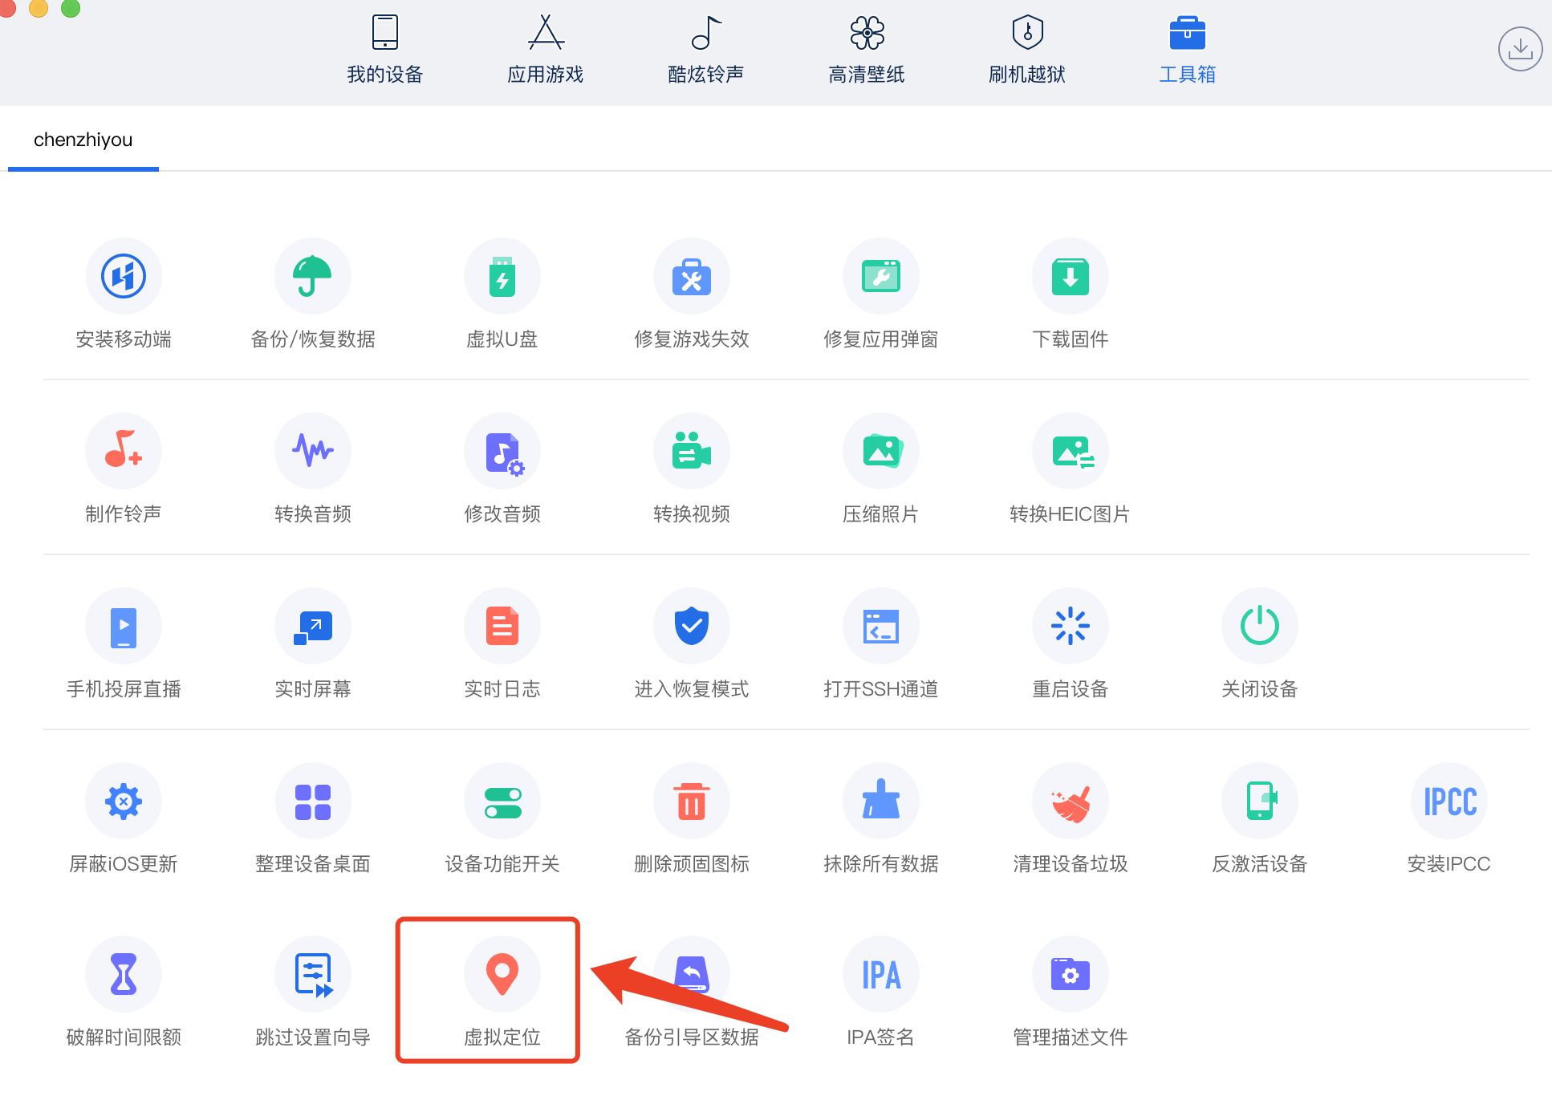This screenshot has height=1096, width=1552.
Task: Click 删除顽固图标 trash icon
Action: pyautogui.click(x=691, y=801)
